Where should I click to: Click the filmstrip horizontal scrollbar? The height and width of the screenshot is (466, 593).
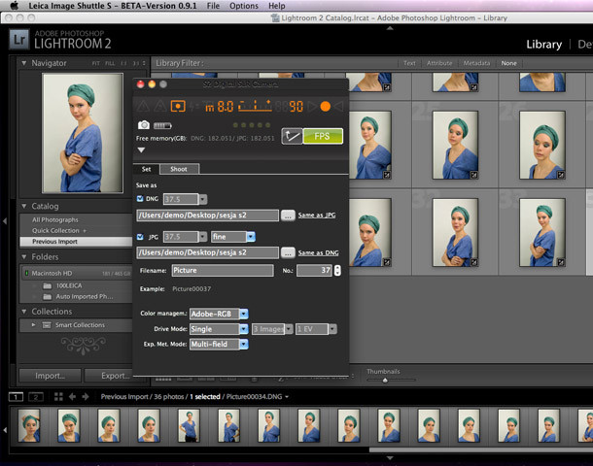point(480,449)
